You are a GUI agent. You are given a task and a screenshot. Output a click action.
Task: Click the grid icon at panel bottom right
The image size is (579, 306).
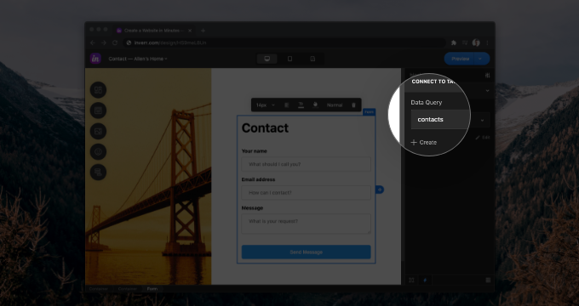488,280
